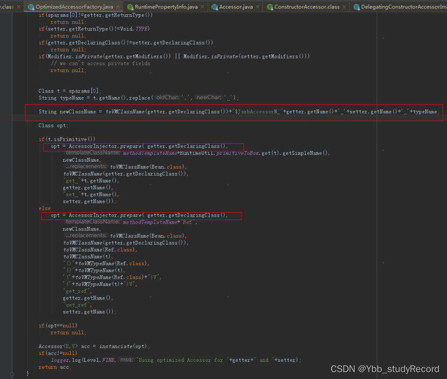Click the first 'opt = AccessorInjector.prepare(' call
The height and width of the screenshot is (379, 447).
pyautogui.click(x=98, y=146)
